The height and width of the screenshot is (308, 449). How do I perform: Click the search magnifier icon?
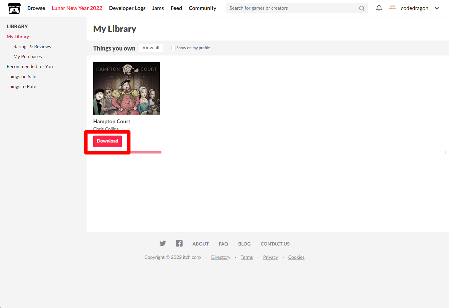coord(362,8)
